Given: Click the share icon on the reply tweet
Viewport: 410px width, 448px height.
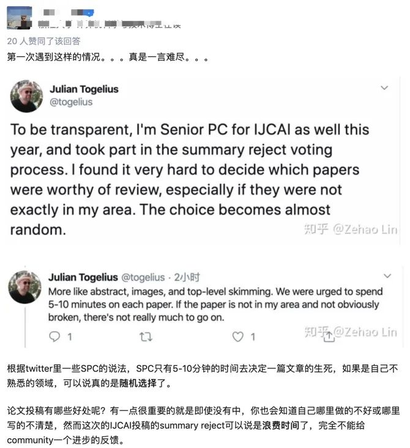Looking at the screenshot, I should 329,335.
